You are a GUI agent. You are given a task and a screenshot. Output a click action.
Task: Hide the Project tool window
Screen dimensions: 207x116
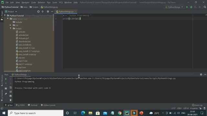coord(52,12)
